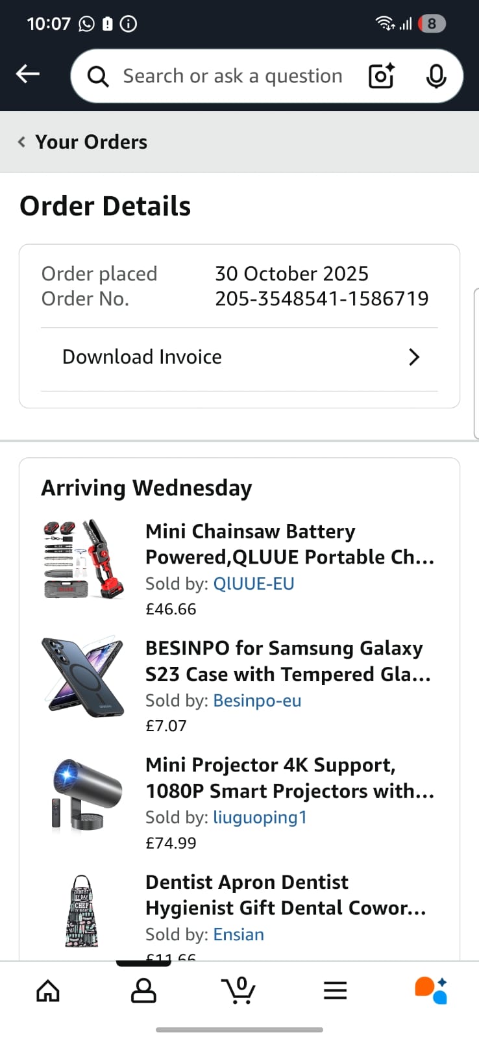The height and width of the screenshot is (1039, 479).
Task: Open seller Besinpo-eu link
Action: point(257,701)
